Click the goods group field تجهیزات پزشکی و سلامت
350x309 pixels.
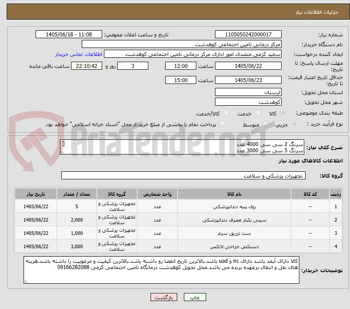pos(183,175)
